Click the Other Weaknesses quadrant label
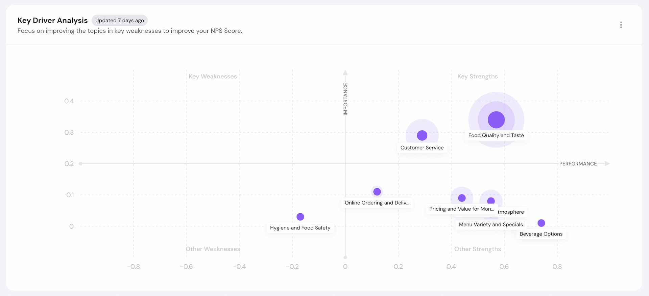 point(213,249)
